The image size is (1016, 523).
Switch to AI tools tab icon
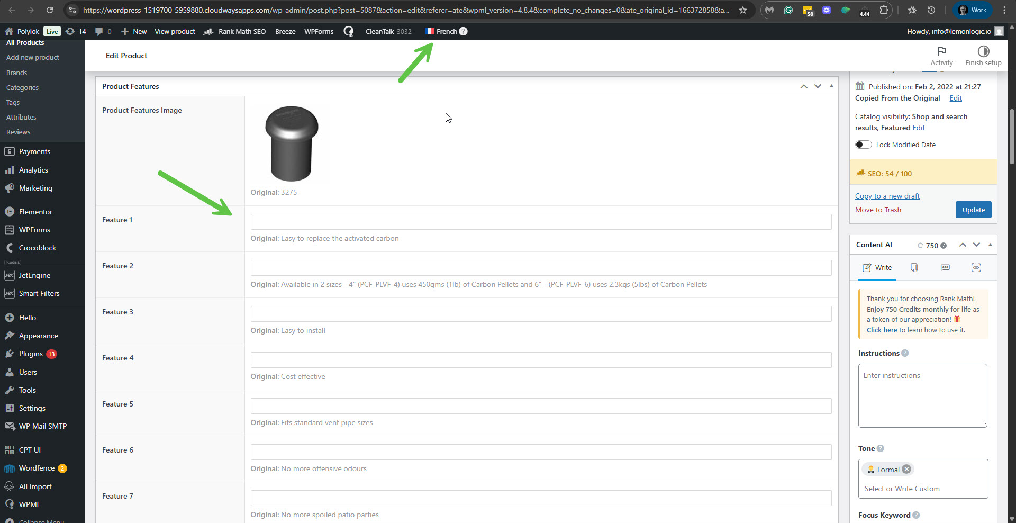(x=914, y=268)
